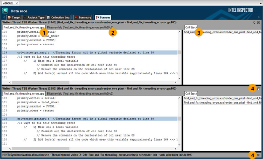This screenshot has height=159, width=263.
Task: Click highlighted line 105 in Thread 2580 pane
Action: click(x=89, y=119)
